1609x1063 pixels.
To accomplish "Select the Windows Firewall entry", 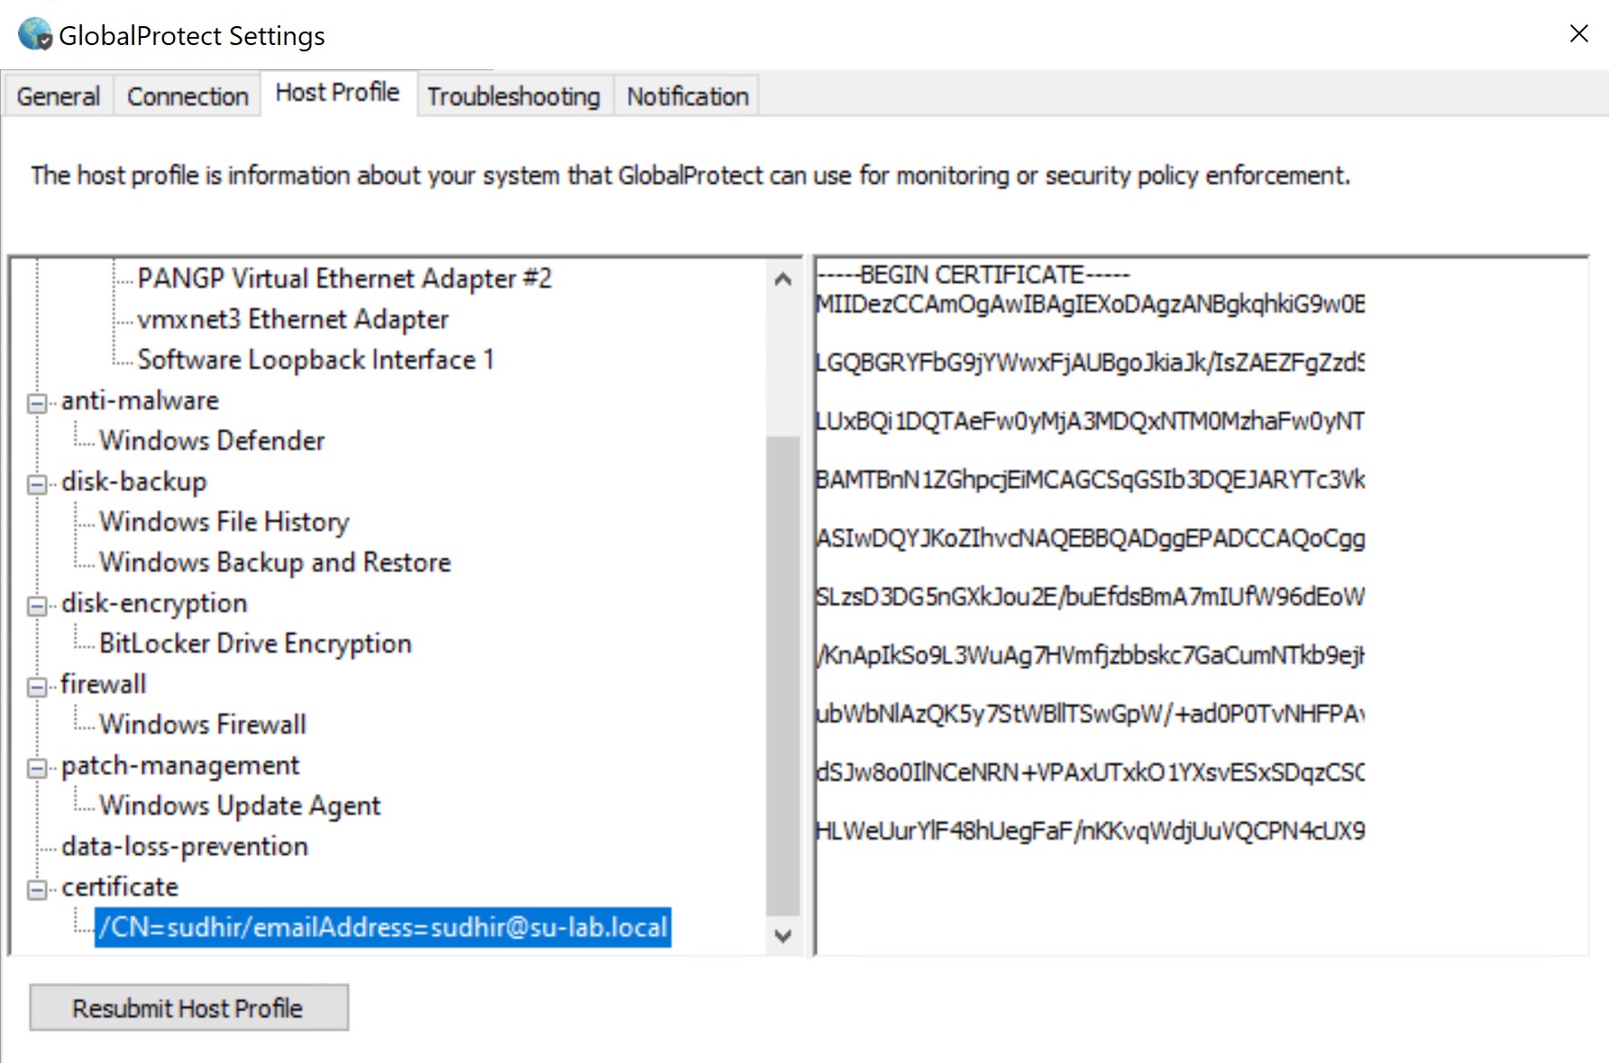I will 202,723.
